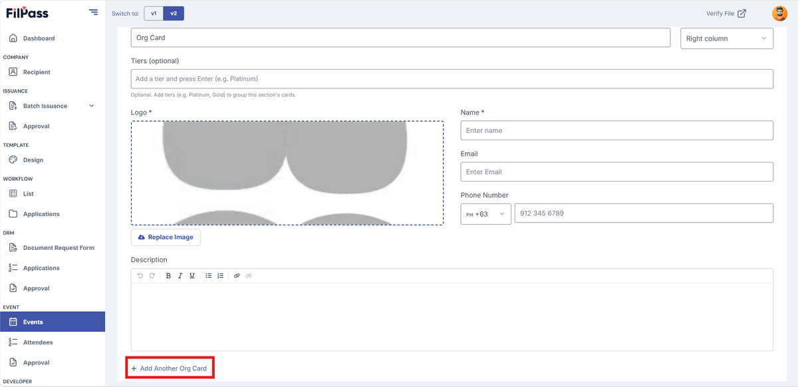Click the Events calendar icon
This screenshot has width=798, height=387.
click(x=13, y=322)
